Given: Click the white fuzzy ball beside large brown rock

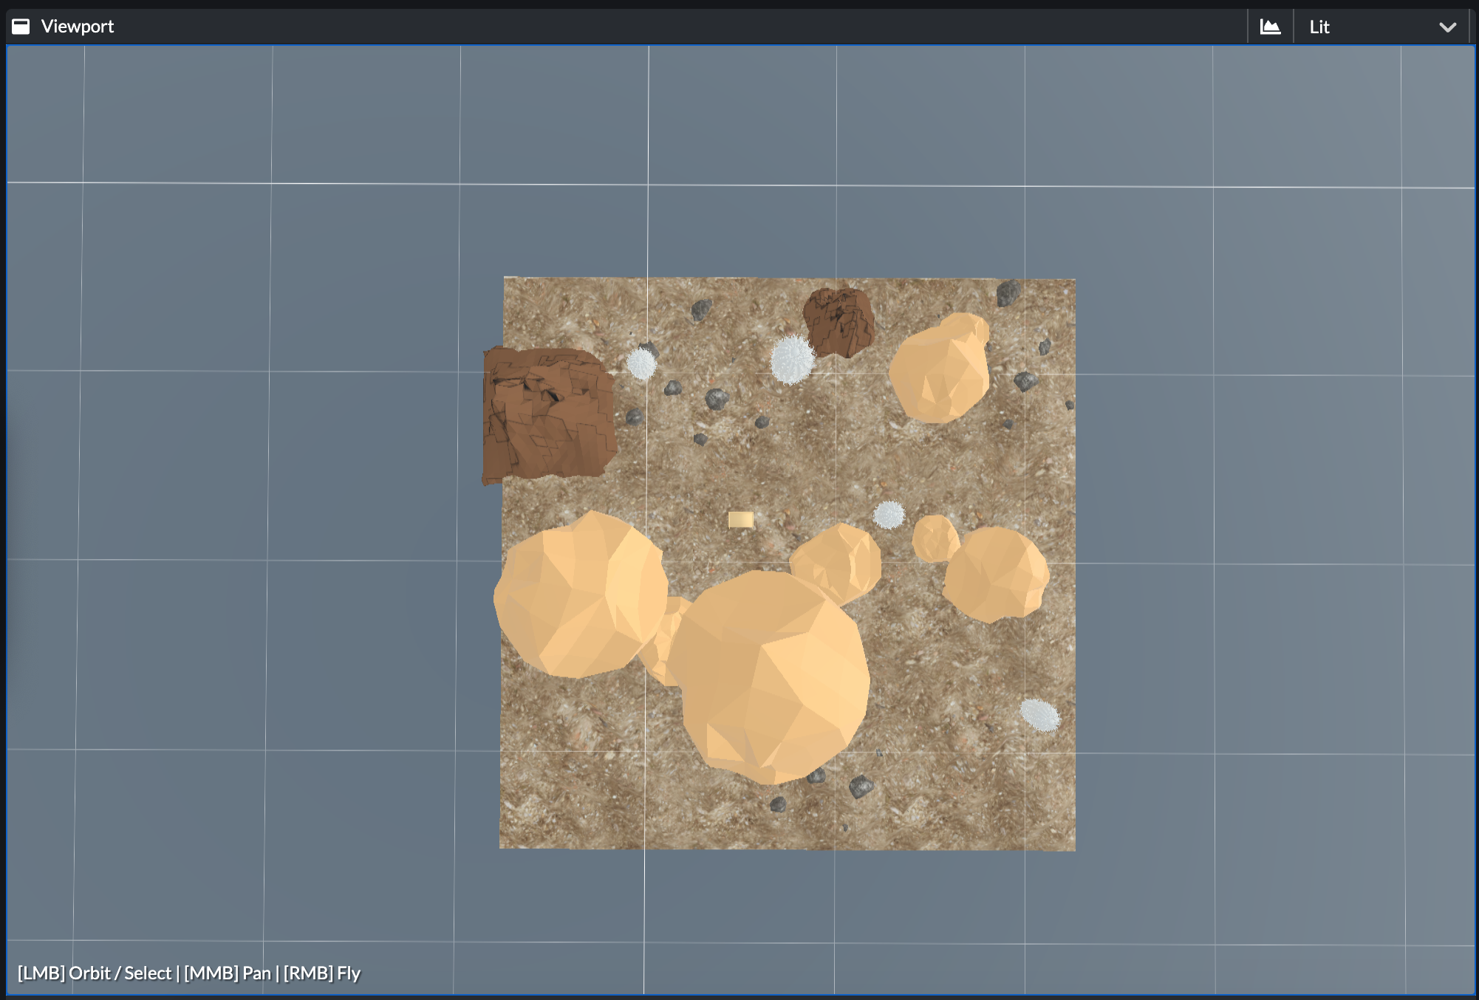Looking at the screenshot, I should click(641, 364).
